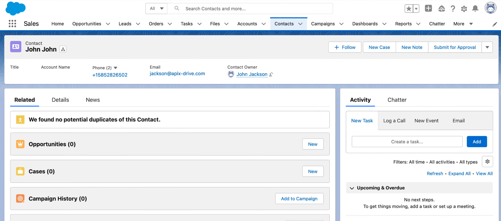The image size is (501, 221).
Task: Open the Log a Call tab
Action: click(394, 120)
